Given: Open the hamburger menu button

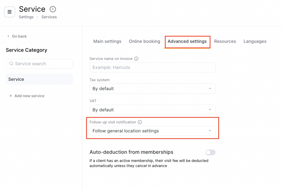Looking at the screenshot, I should (10, 12).
